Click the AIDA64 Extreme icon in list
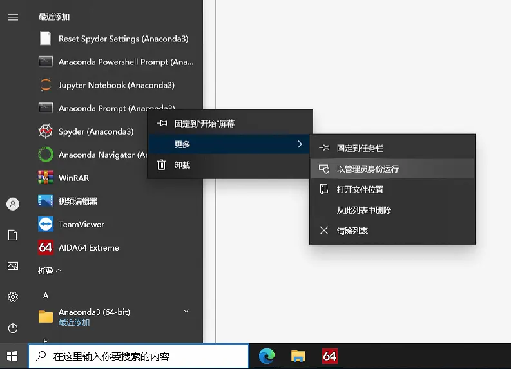The width and height of the screenshot is (511, 369). click(x=46, y=247)
